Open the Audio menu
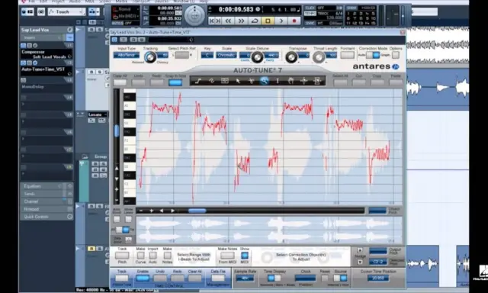488x293 pixels. tap(75, 2)
